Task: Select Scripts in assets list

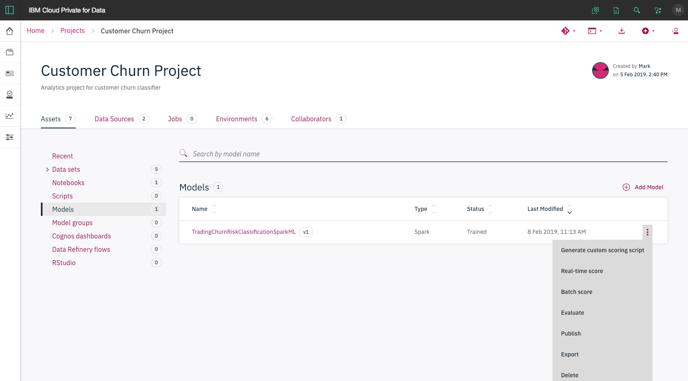Action: click(62, 196)
